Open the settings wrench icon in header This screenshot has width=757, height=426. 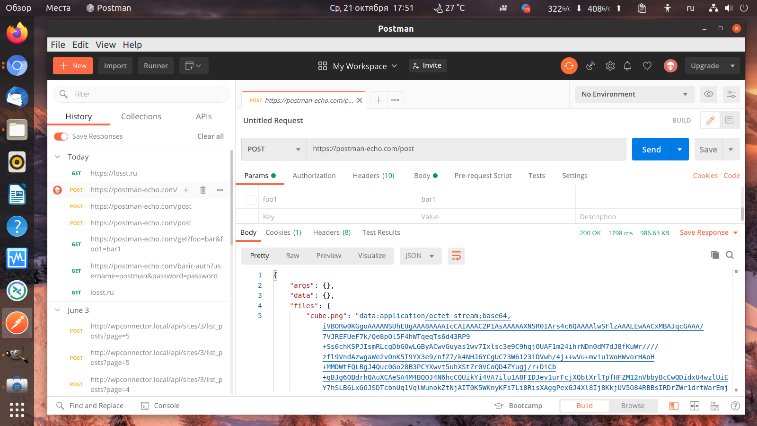tap(610, 66)
